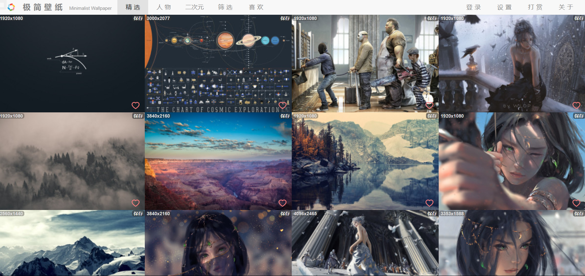Favorite the bank robbery cartoon wallpaper
This screenshot has height=276, width=585.
[429, 105]
